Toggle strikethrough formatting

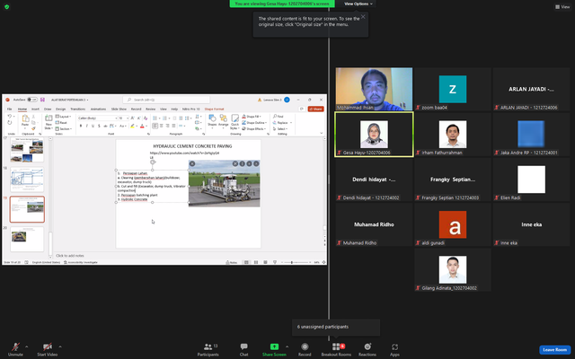point(105,126)
